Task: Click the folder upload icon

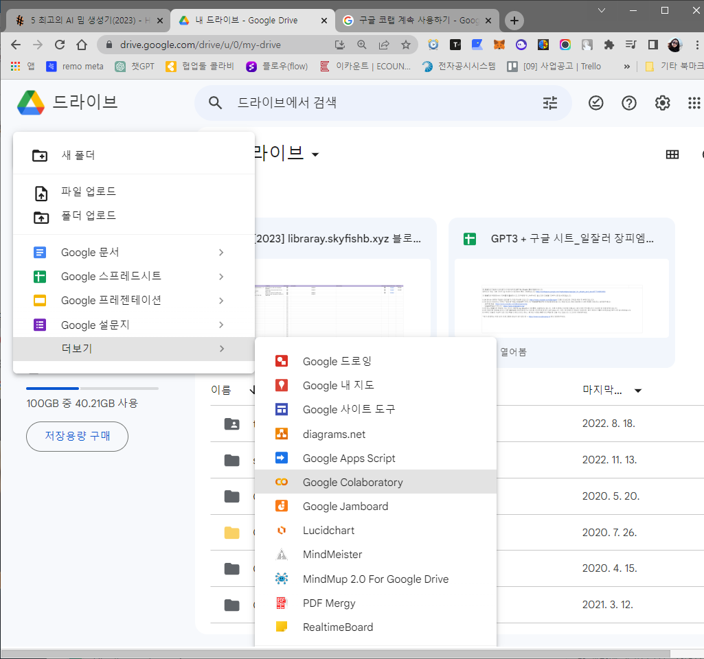Action: click(x=41, y=218)
